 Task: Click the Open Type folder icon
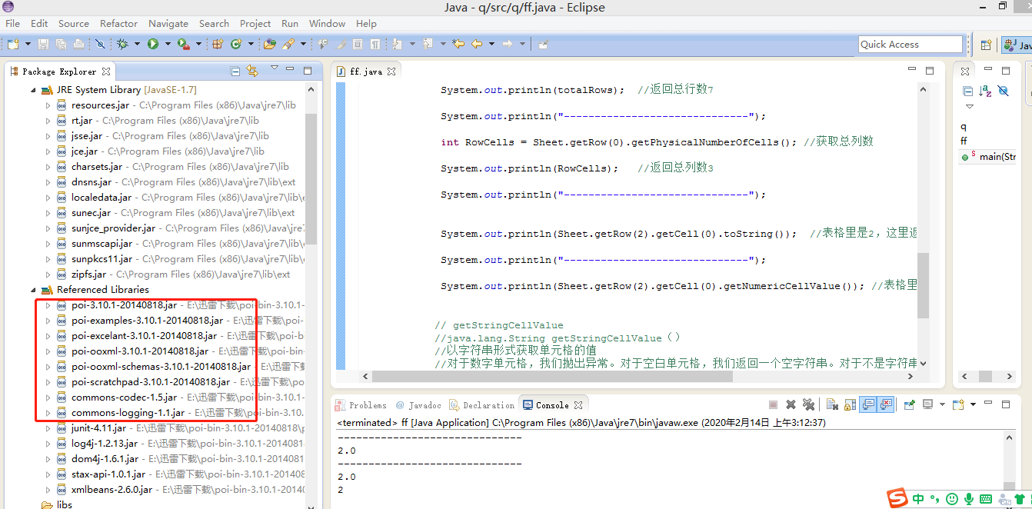(x=270, y=44)
